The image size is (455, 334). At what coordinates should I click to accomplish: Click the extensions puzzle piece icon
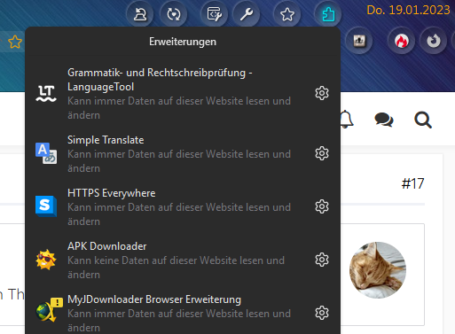point(328,14)
